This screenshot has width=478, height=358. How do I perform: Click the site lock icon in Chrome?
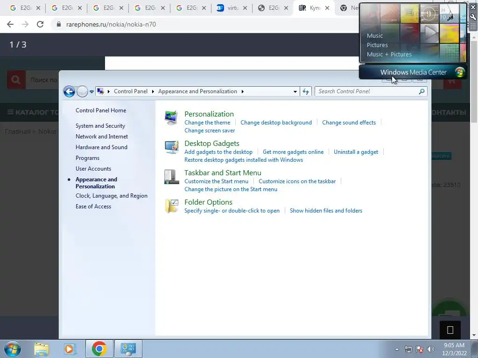[59, 24]
